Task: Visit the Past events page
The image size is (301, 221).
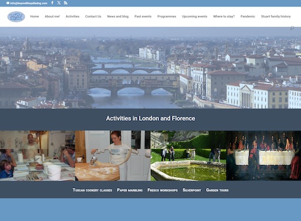Action: click(143, 17)
